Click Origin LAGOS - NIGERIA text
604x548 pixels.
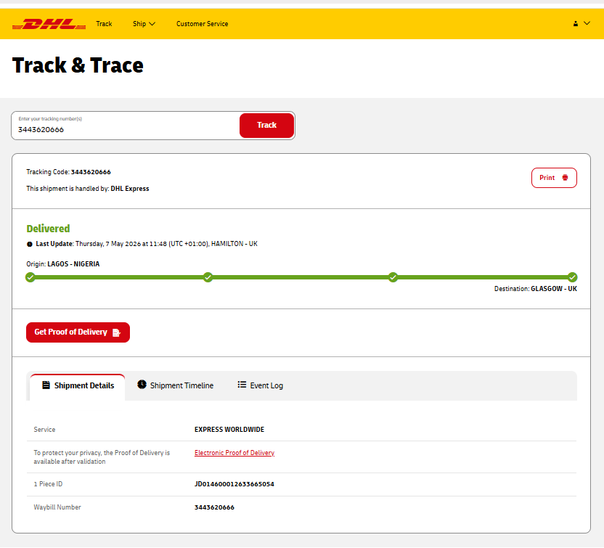coord(62,264)
